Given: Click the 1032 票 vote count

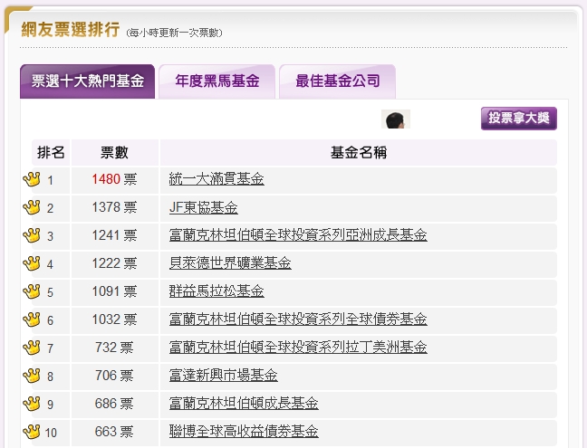Looking at the screenshot, I should click(x=114, y=319).
